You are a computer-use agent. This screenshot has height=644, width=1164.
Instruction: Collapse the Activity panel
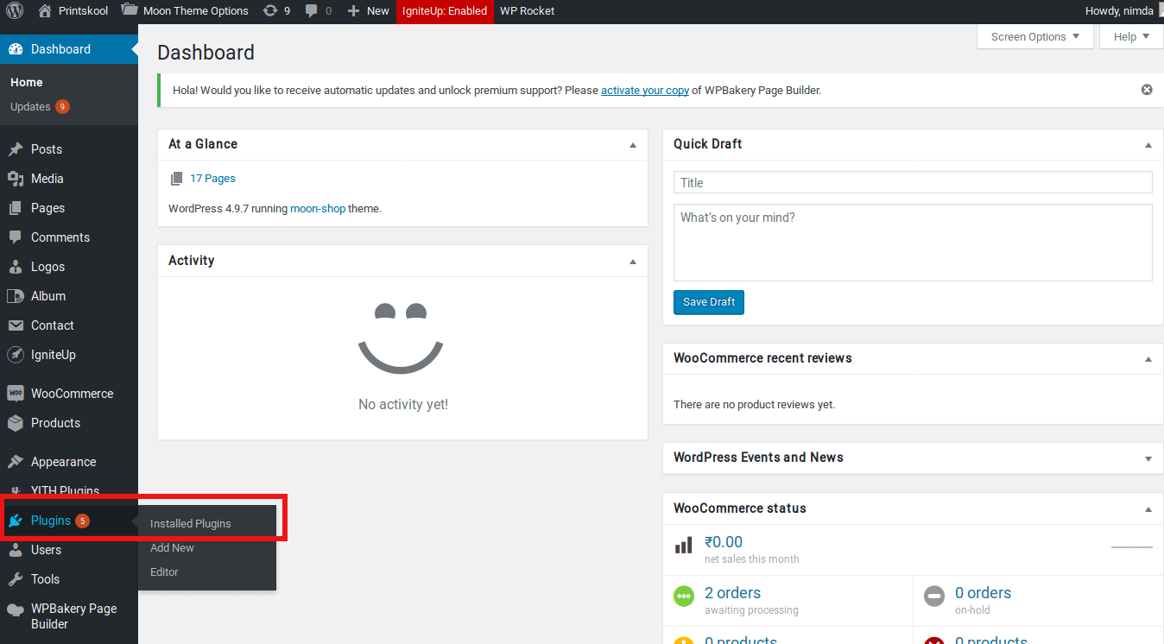click(x=633, y=262)
